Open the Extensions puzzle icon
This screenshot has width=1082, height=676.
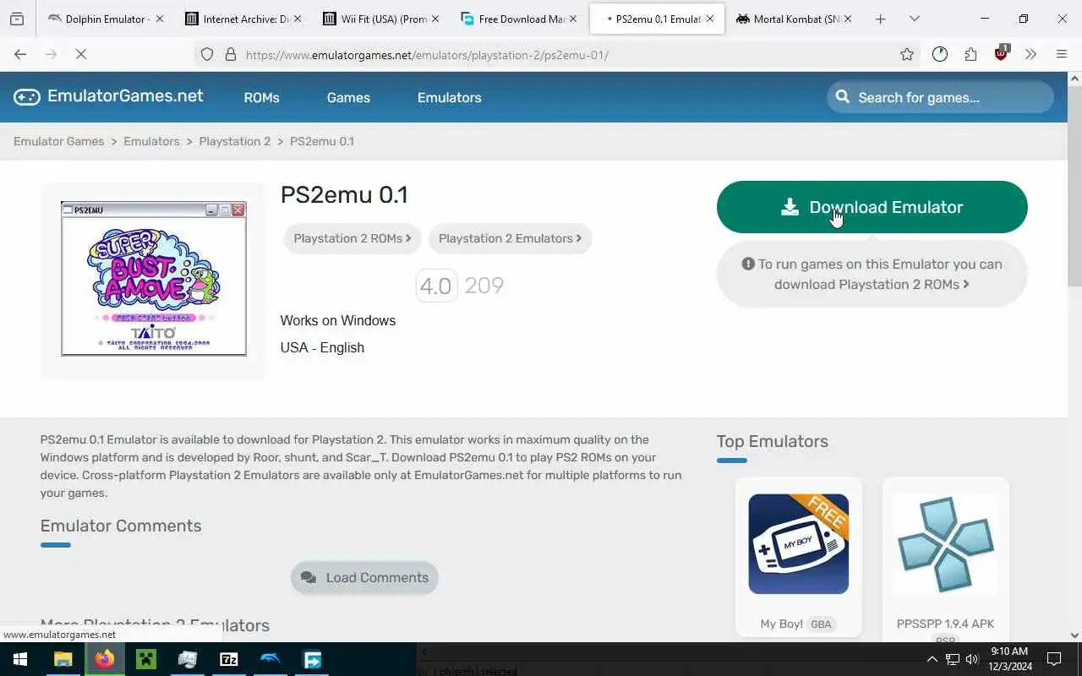970,54
